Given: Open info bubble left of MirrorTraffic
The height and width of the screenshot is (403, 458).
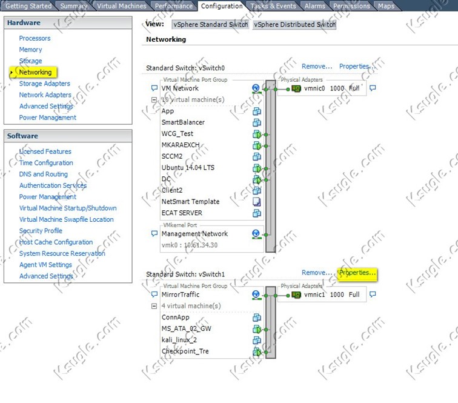Looking at the screenshot, I should [154, 295].
